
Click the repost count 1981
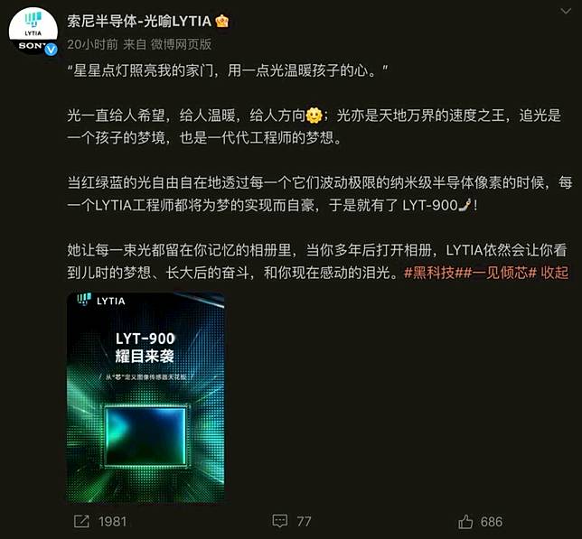(x=112, y=522)
